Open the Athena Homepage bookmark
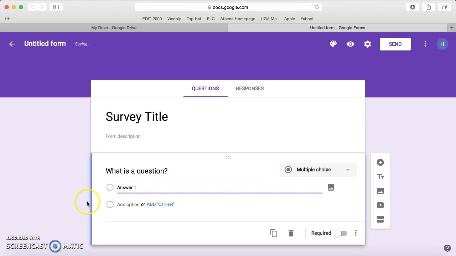This screenshot has width=456, height=256. coord(238,19)
